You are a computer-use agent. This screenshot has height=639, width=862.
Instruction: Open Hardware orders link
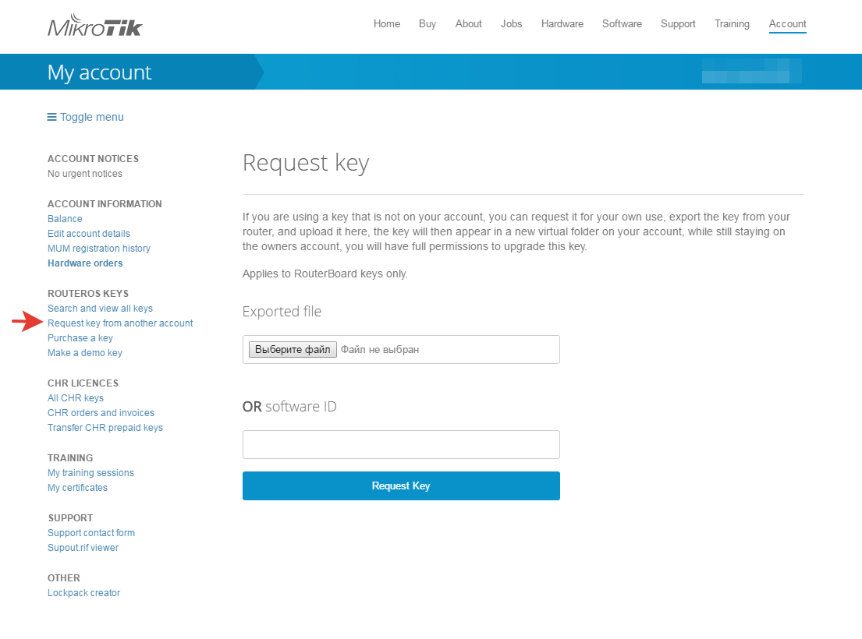[x=85, y=263]
